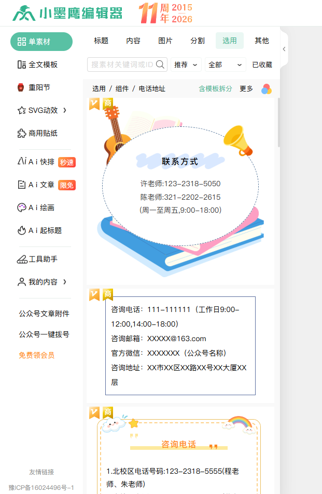Expand the 我的内容 submenu arrow

[x=65, y=282]
